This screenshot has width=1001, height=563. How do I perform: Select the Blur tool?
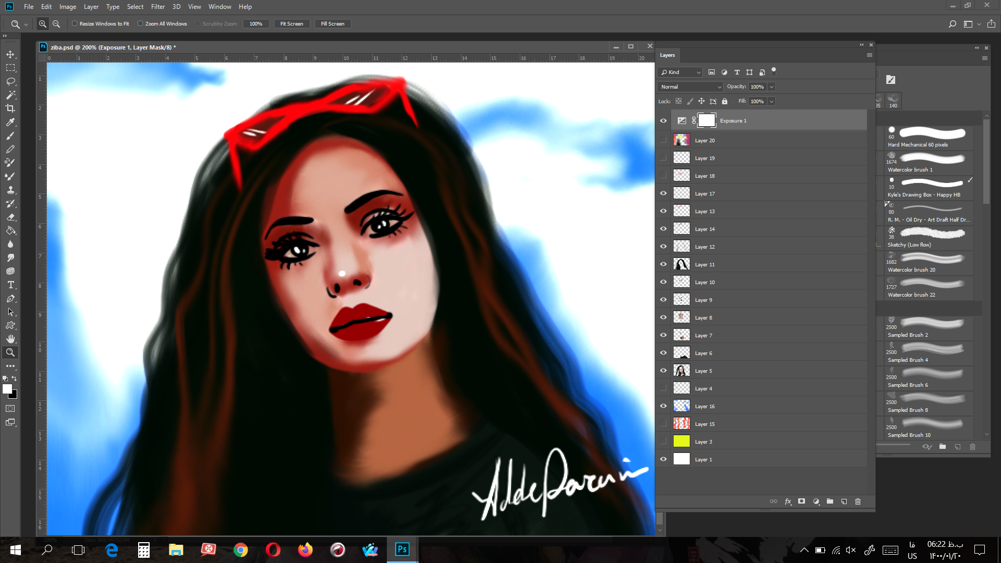click(10, 244)
